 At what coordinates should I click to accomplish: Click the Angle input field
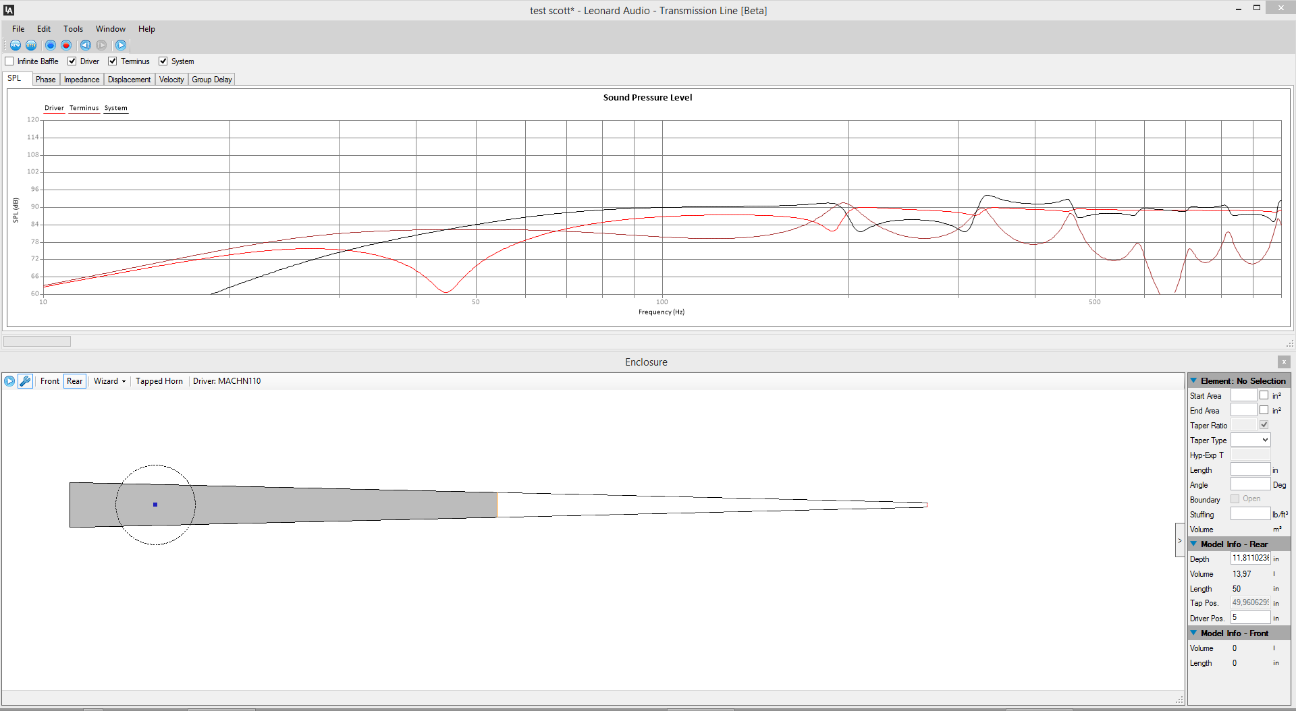coord(1250,484)
